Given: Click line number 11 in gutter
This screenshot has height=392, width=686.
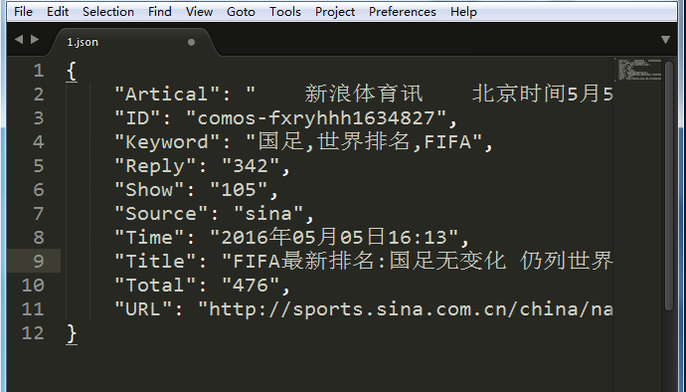Looking at the screenshot, I should tap(33, 308).
